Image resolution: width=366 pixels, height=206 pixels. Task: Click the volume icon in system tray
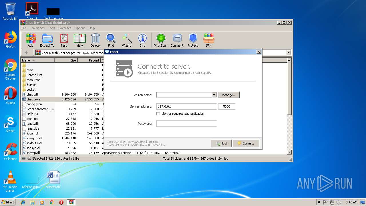[339, 202]
